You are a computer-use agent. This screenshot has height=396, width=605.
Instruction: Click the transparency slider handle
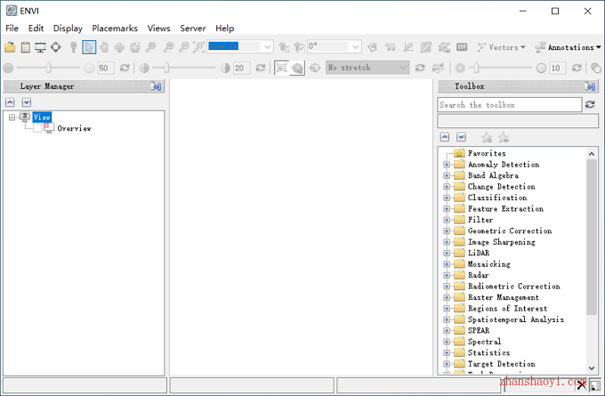coord(476,68)
